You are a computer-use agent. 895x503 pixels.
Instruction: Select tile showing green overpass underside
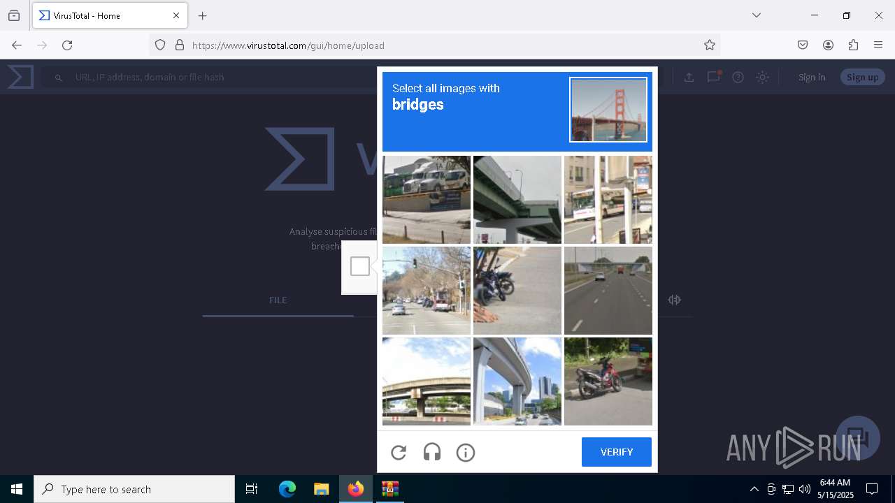click(517, 200)
